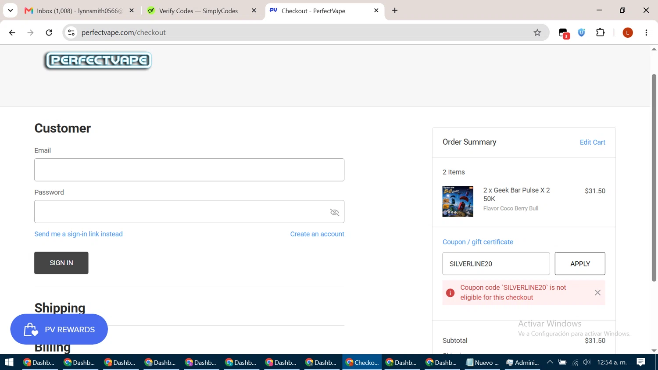Switch to the 'Checko...' taskbar window
The image size is (658, 370).
tap(362, 362)
